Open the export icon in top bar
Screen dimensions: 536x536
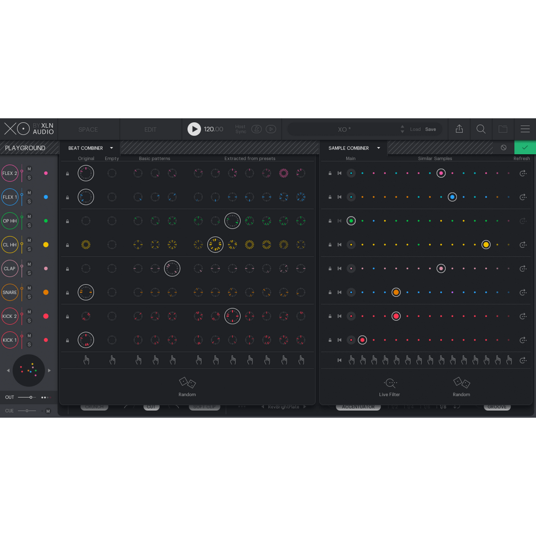coord(459,129)
